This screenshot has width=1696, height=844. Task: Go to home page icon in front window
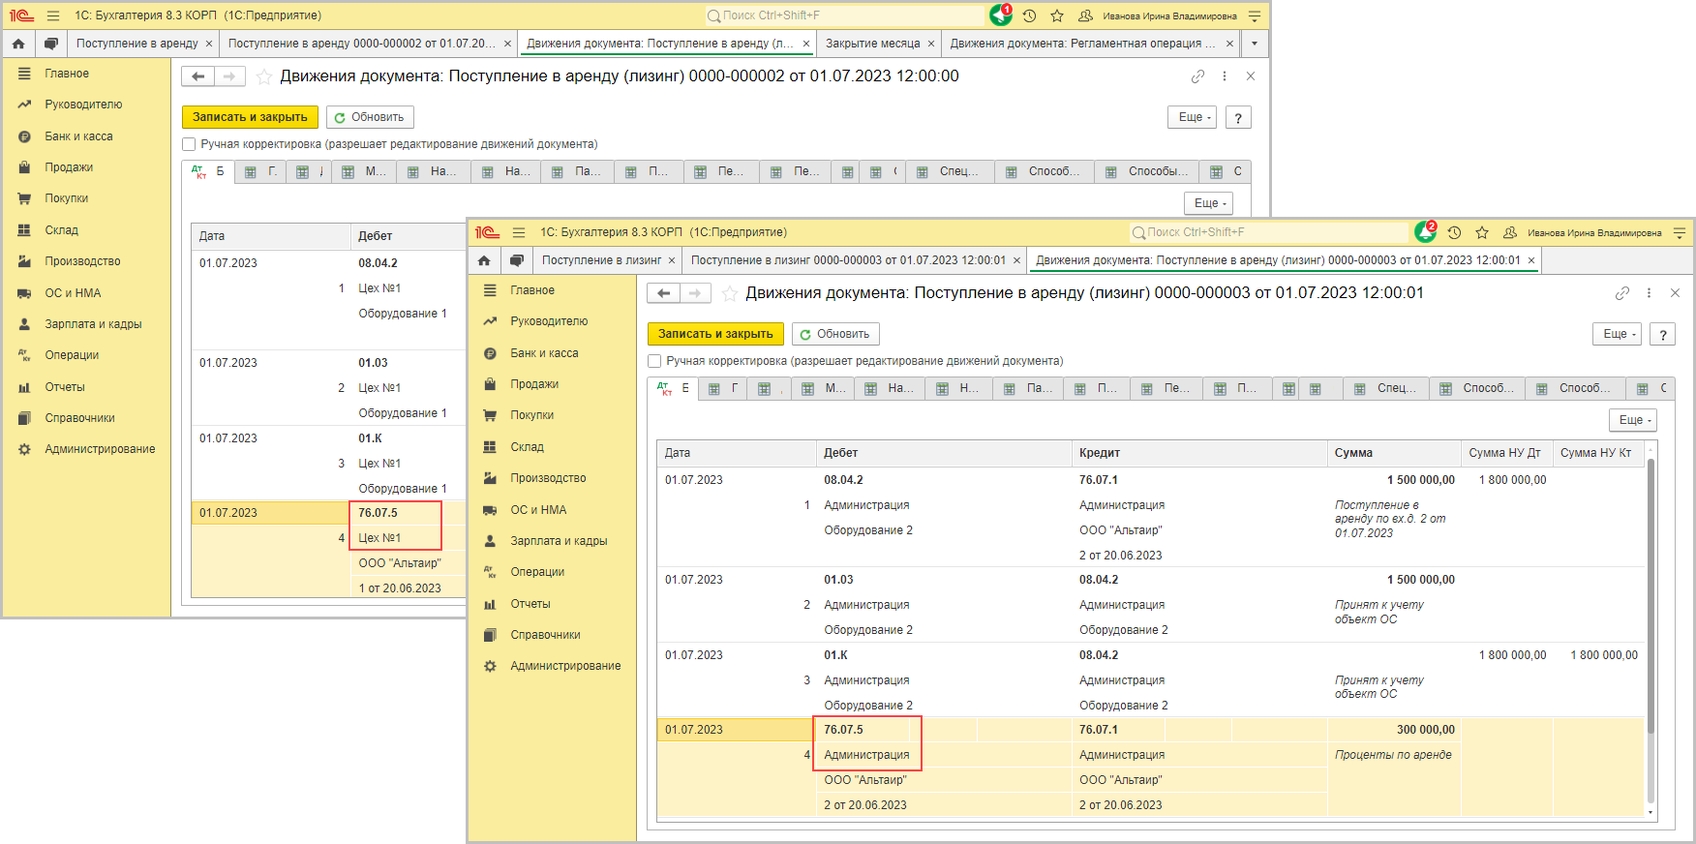pyautogui.click(x=484, y=260)
